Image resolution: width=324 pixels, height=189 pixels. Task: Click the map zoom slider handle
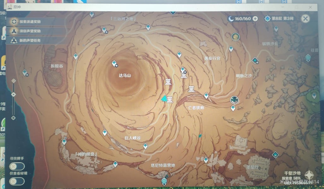pos(14,94)
